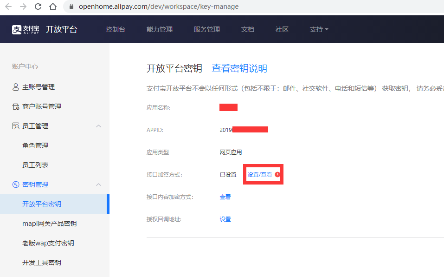444x277 pixels.
Task: Click 查看 for 接口内容加密方式
Action: coord(225,197)
